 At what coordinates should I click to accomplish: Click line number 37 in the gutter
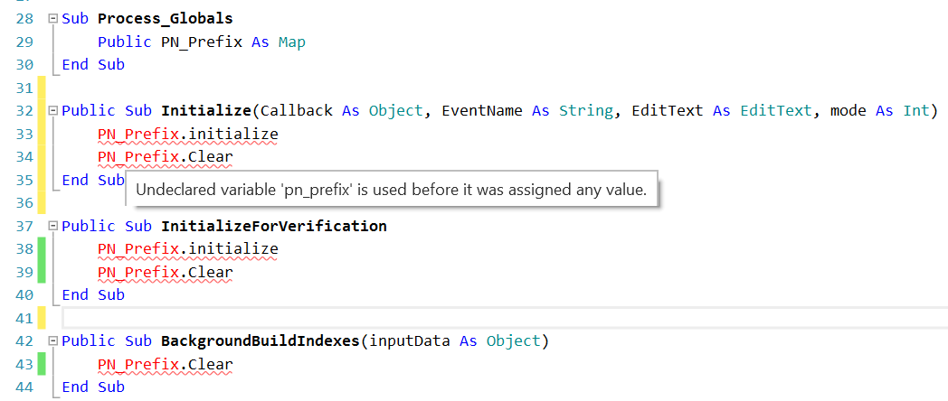[x=24, y=226]
